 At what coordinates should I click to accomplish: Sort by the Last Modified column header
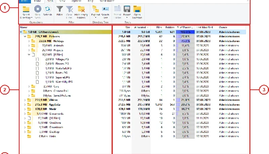[x=204, y=27]
